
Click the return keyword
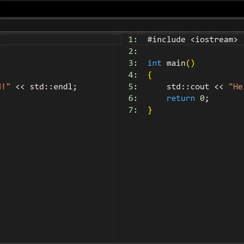(x=181, y=98)
